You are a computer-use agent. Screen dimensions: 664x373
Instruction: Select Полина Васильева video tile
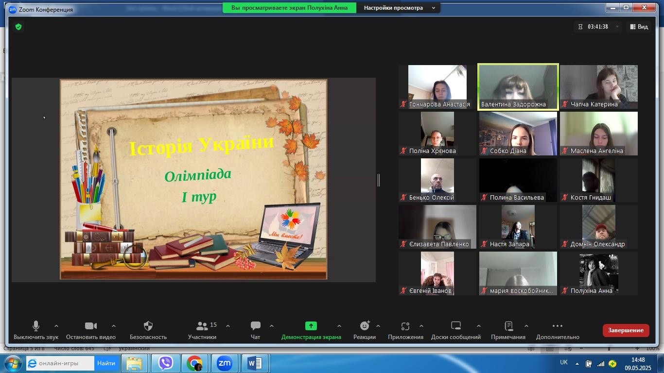518,180
